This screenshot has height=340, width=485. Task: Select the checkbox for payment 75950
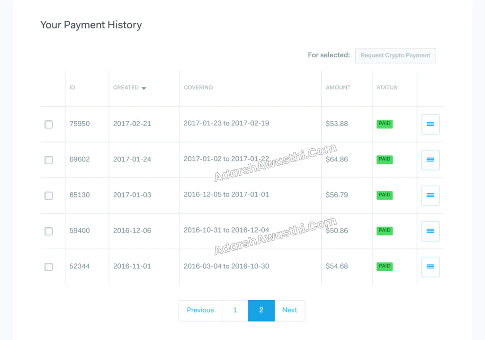(x=48, y=124)
